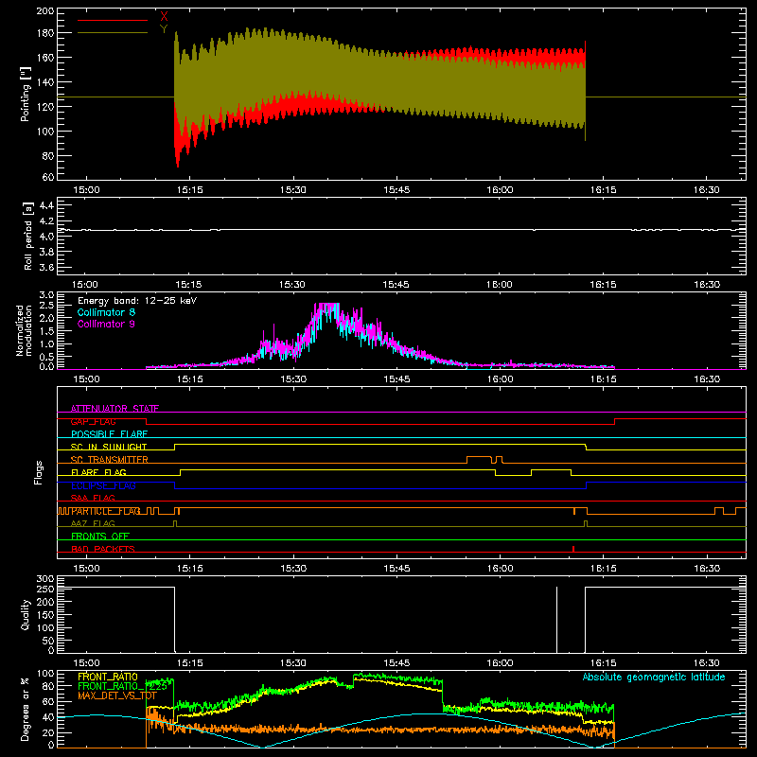Click the 140 tick on Pointing axis
This screenshot has width=757, height=757.
pyautogui.click(x=45, y=82)
